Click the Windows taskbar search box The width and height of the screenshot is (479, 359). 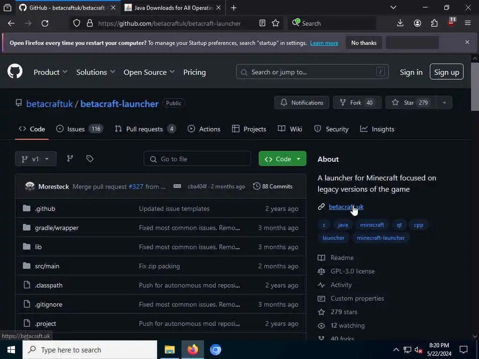[90, 350]
